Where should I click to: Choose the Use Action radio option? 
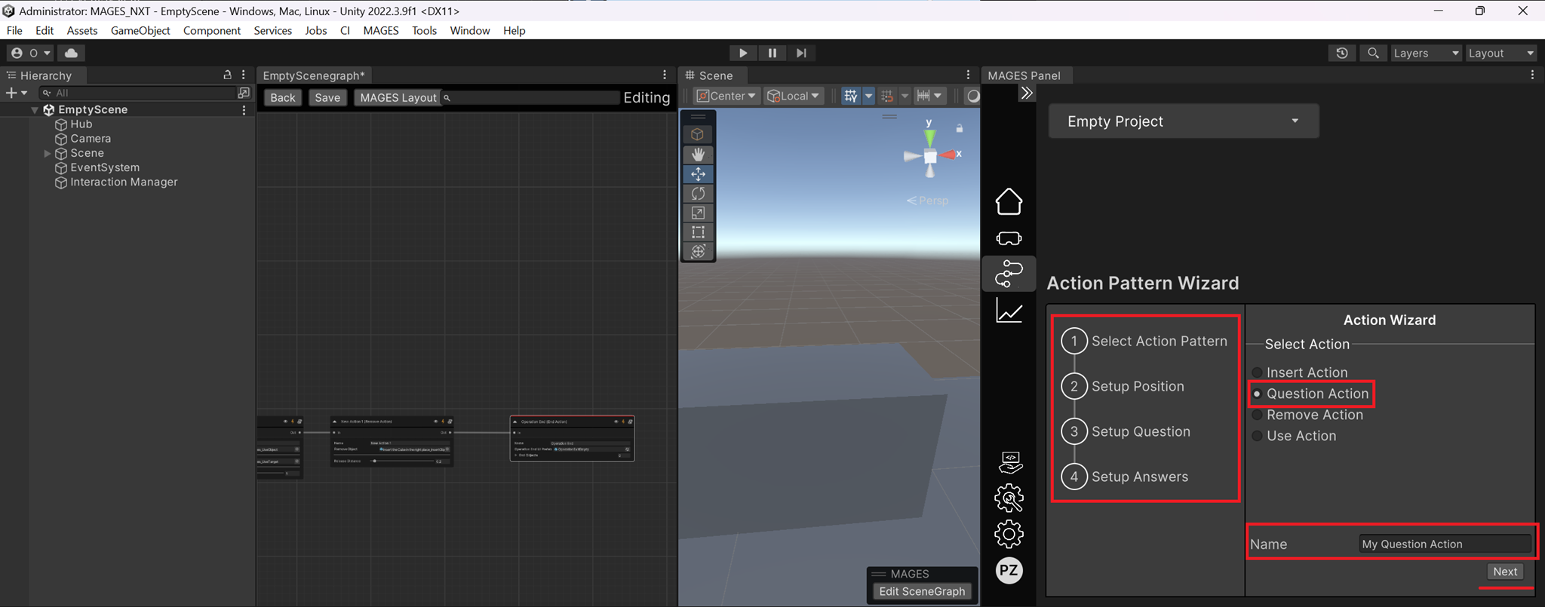[x=1258, y=436]
